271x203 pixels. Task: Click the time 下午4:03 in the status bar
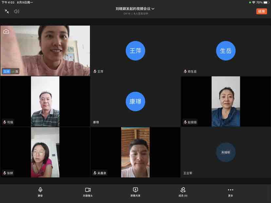(8, 3)
